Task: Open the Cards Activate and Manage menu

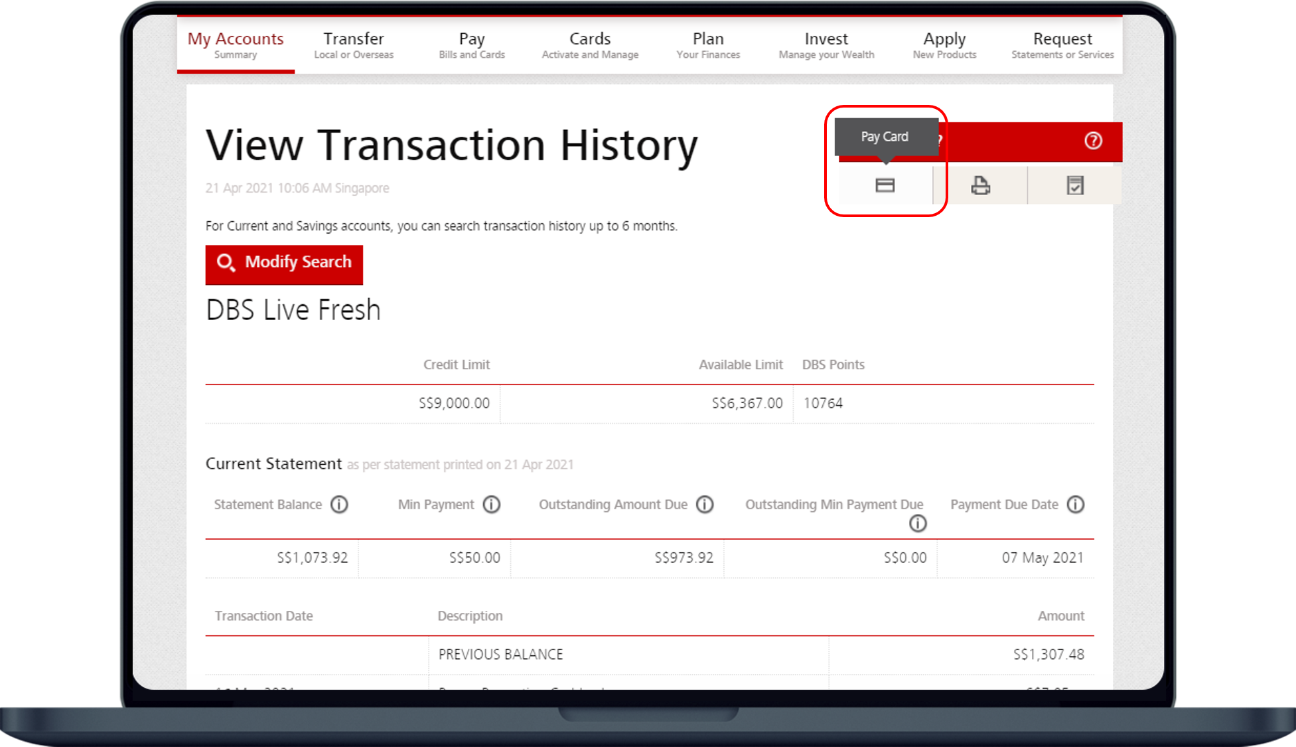Action: [590, 45]
